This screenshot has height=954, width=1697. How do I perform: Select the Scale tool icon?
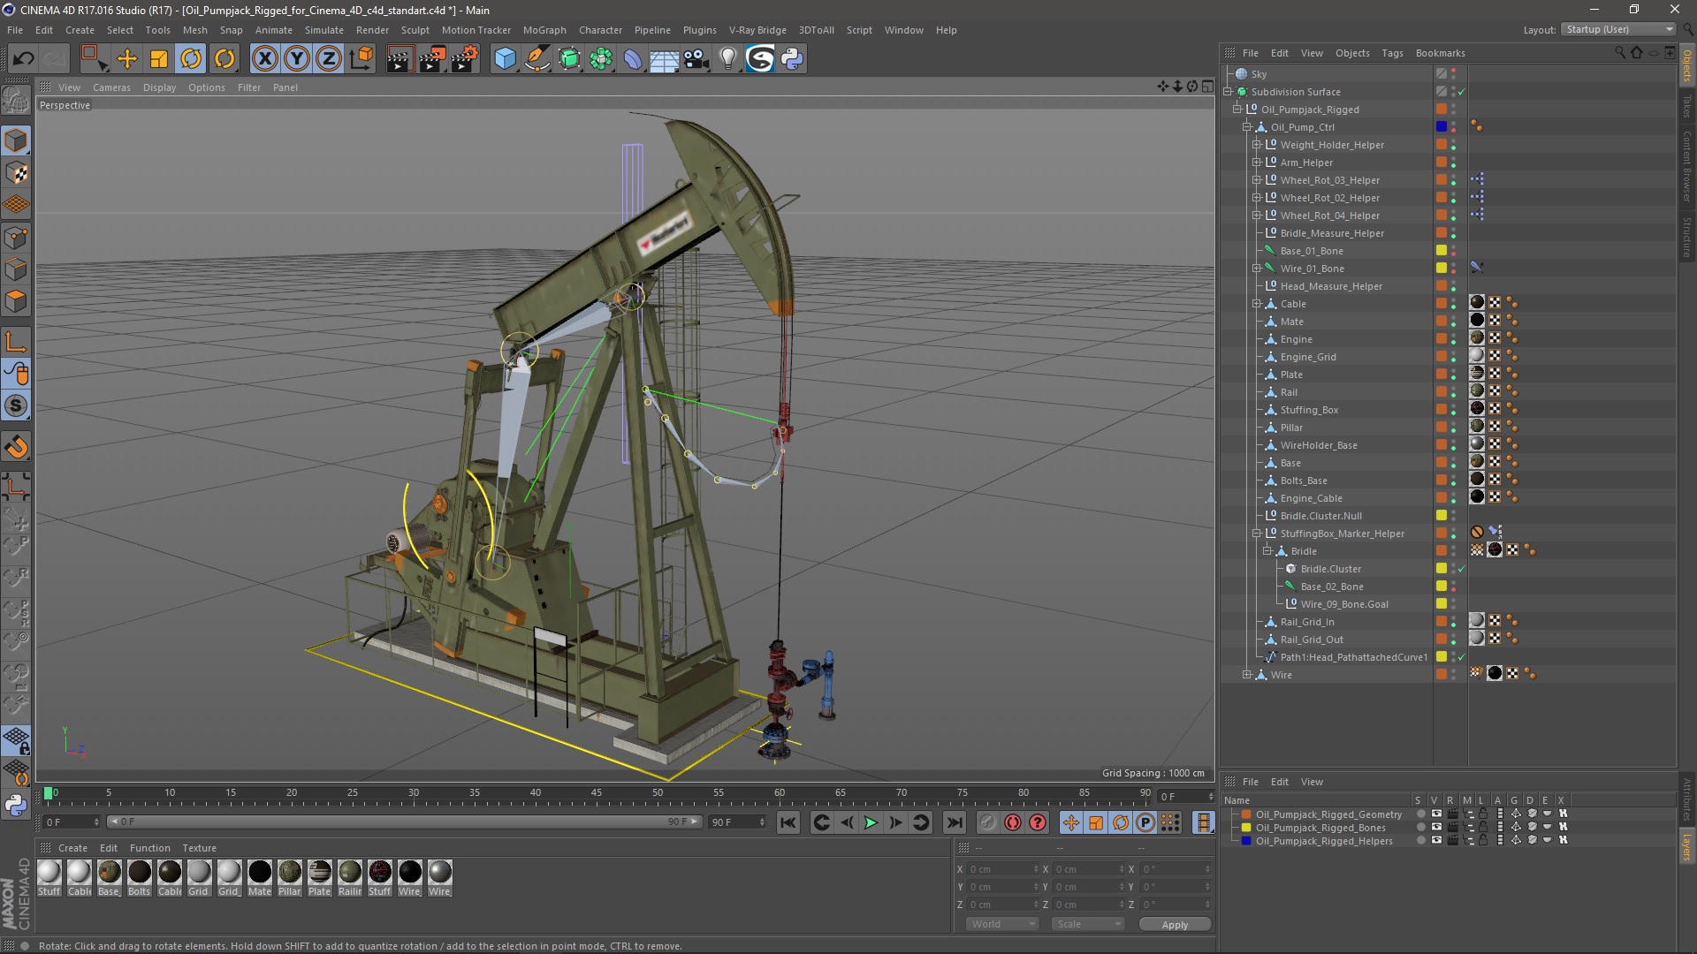pyautogui.click(x=159, y=59)
